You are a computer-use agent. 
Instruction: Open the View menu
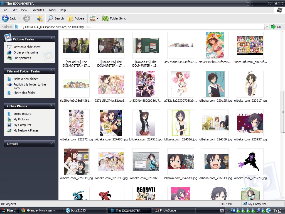[x=24, y=10]
